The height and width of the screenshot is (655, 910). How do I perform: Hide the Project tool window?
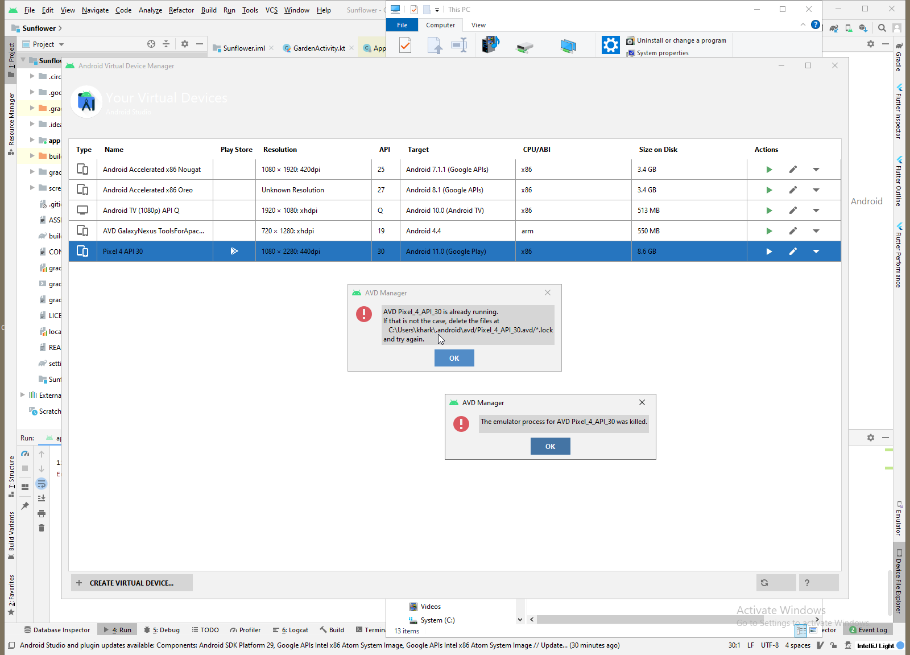click(200, 44)
